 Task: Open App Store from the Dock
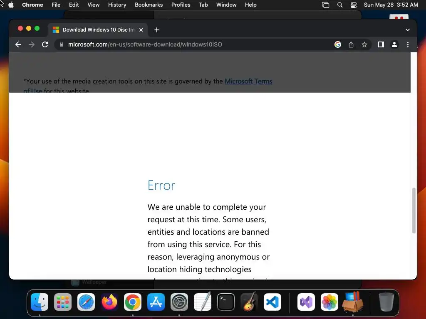coord(156,302)
